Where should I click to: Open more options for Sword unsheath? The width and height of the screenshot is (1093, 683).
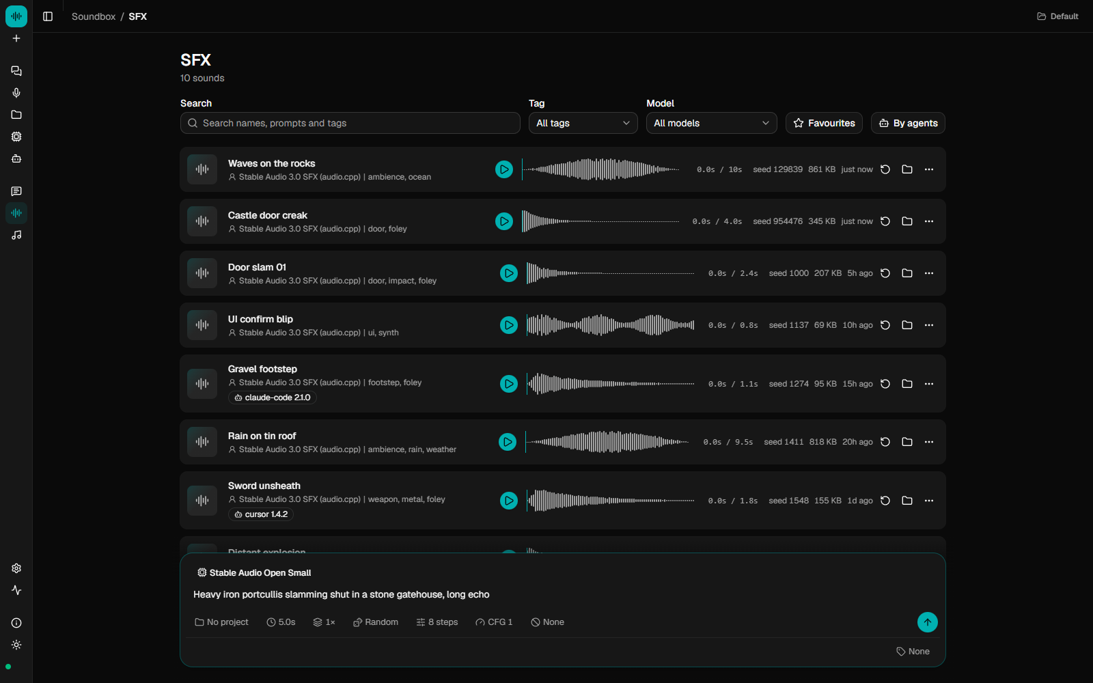929,501
